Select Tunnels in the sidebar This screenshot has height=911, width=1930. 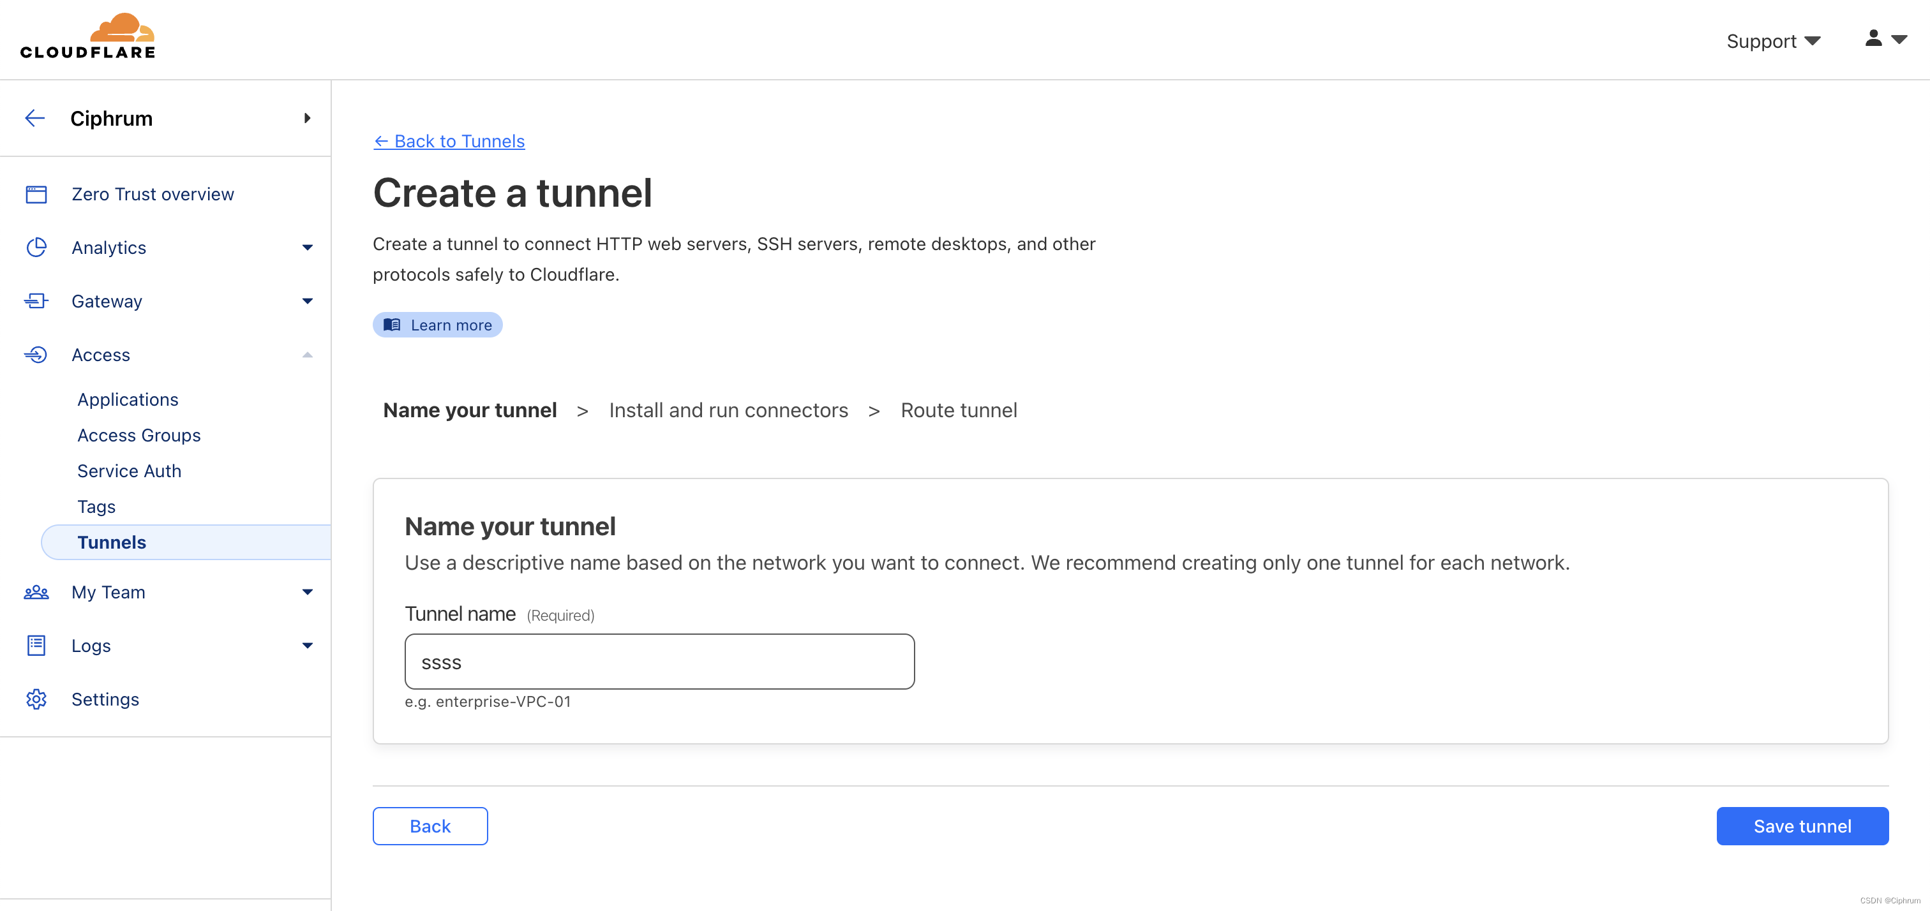tap(112, 542)
